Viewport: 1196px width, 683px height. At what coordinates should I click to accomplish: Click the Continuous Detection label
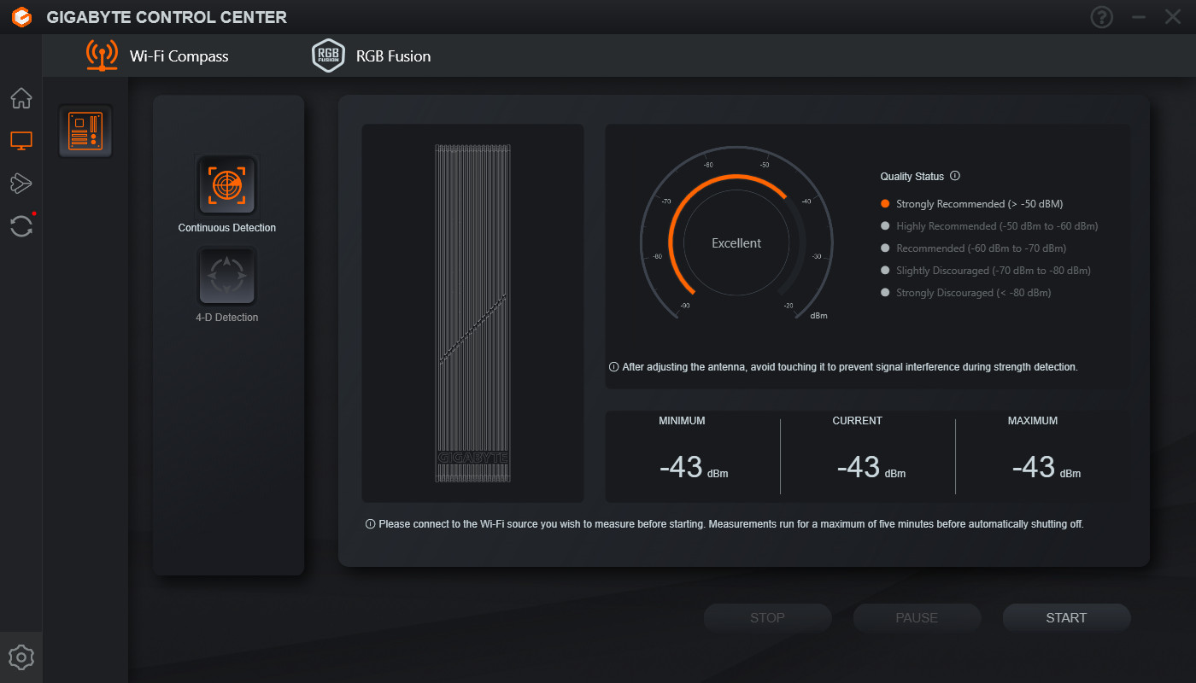click(x=227, y=228)
